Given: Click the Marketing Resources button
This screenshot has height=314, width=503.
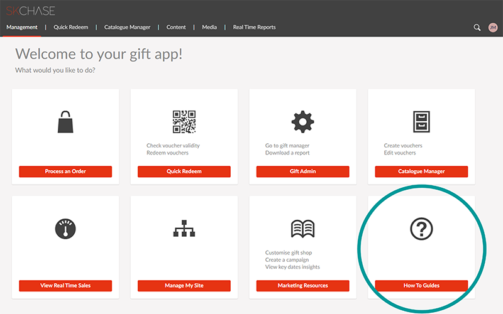Looking at the screenshot, I should pyautogui.click(x=303, y=286).
